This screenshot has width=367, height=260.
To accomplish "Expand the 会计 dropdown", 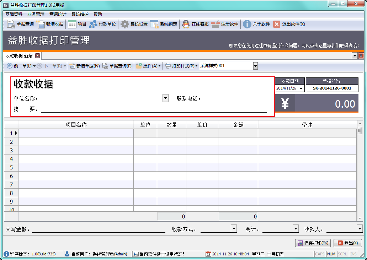I will pyautogui.click(x=296, y=228).
